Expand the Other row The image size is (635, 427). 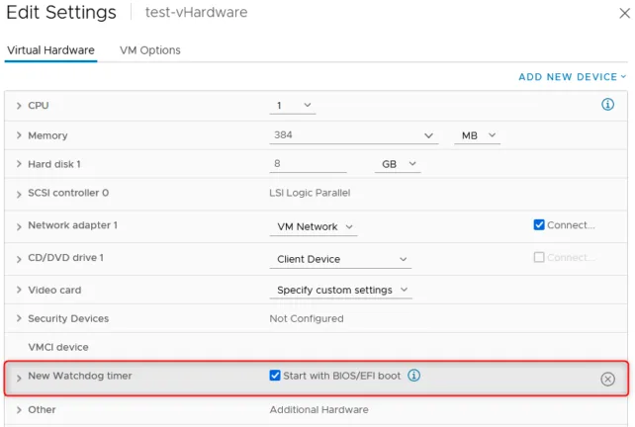[x=19, y=409]
